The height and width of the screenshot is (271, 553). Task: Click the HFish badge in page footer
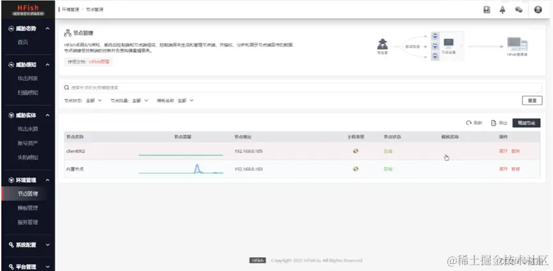click(x=258, y=260)
